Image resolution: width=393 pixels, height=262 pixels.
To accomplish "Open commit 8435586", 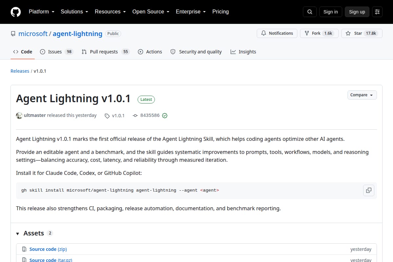I will [146, 115].
